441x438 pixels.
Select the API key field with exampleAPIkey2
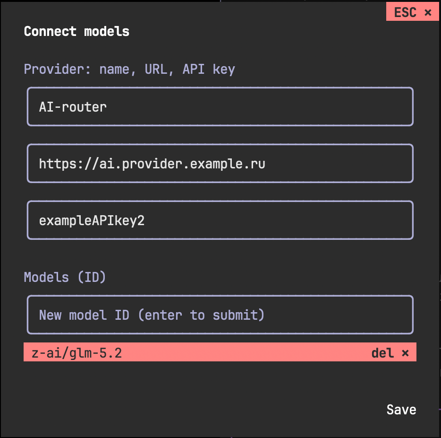220,220
